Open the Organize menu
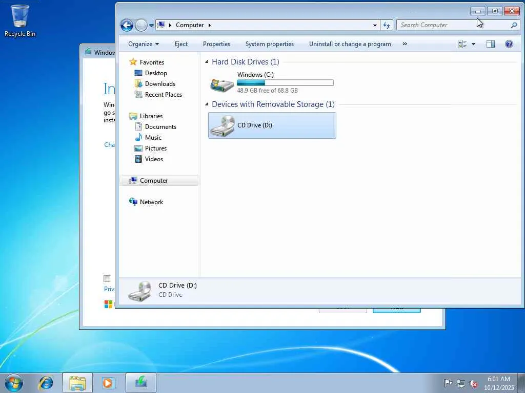 144,44
